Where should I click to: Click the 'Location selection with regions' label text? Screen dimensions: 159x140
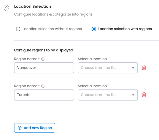pos(125,29)
